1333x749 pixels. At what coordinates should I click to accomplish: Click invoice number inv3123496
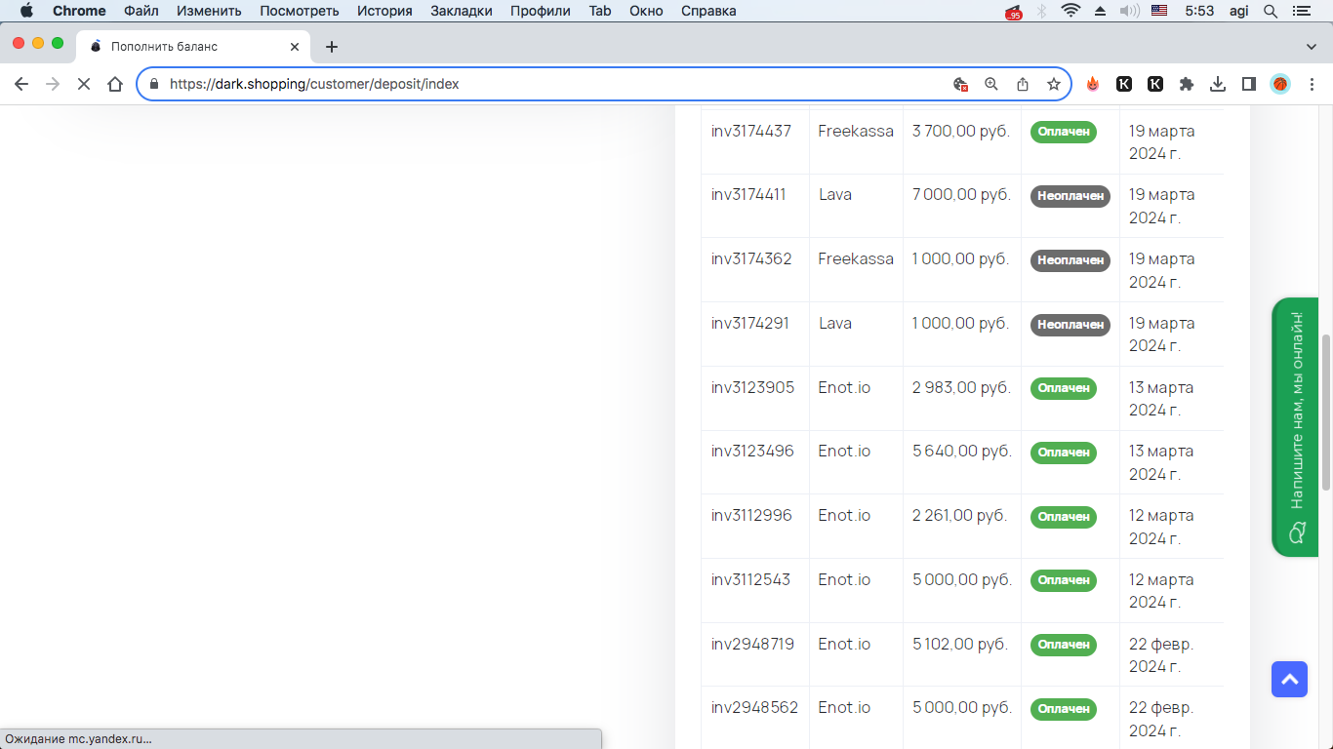tap(752, 452)
